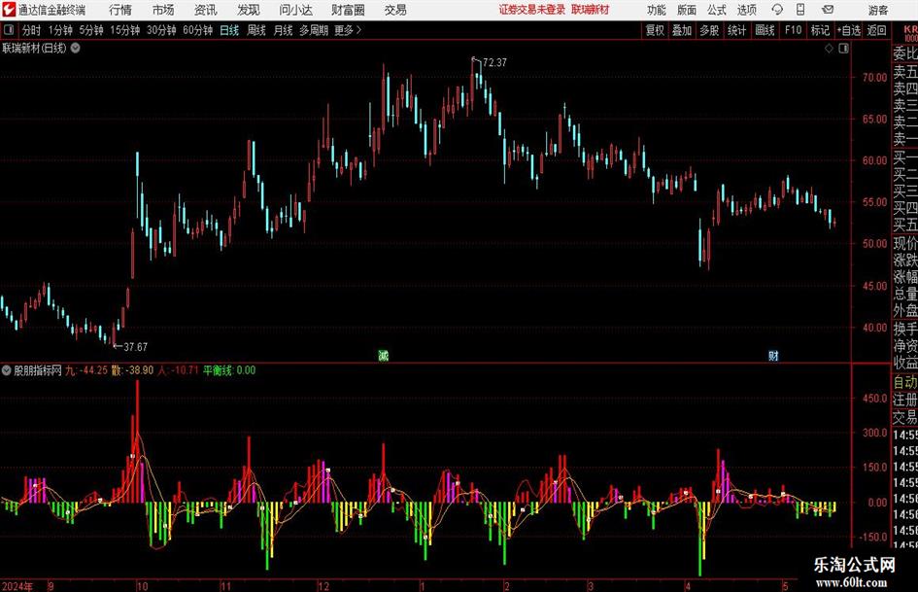Open the 财富圈 menu
The image size is (918, 592).
pos(348,10)
